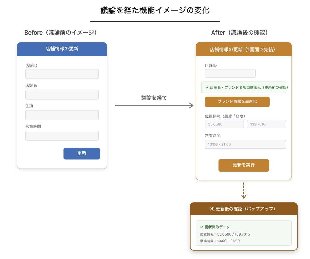Screen dimensions: 310x259
Task: Click the 店舗ID field in After form
Action: click(x=230, y=73)
